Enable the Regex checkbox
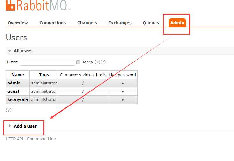This screenshot has width=234, height=161. [x=78, y=62]
